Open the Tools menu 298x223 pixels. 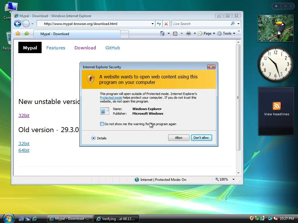pyautogui.click(x=226, y=33)
